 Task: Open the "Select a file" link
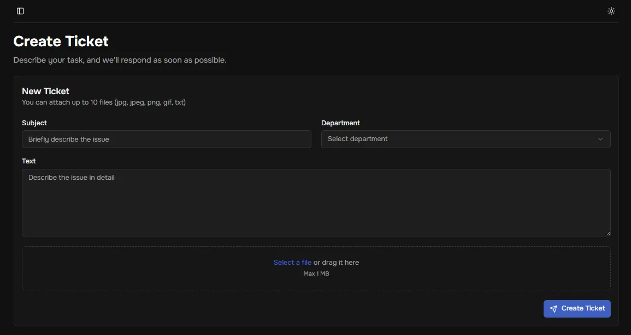click(292, 263)
